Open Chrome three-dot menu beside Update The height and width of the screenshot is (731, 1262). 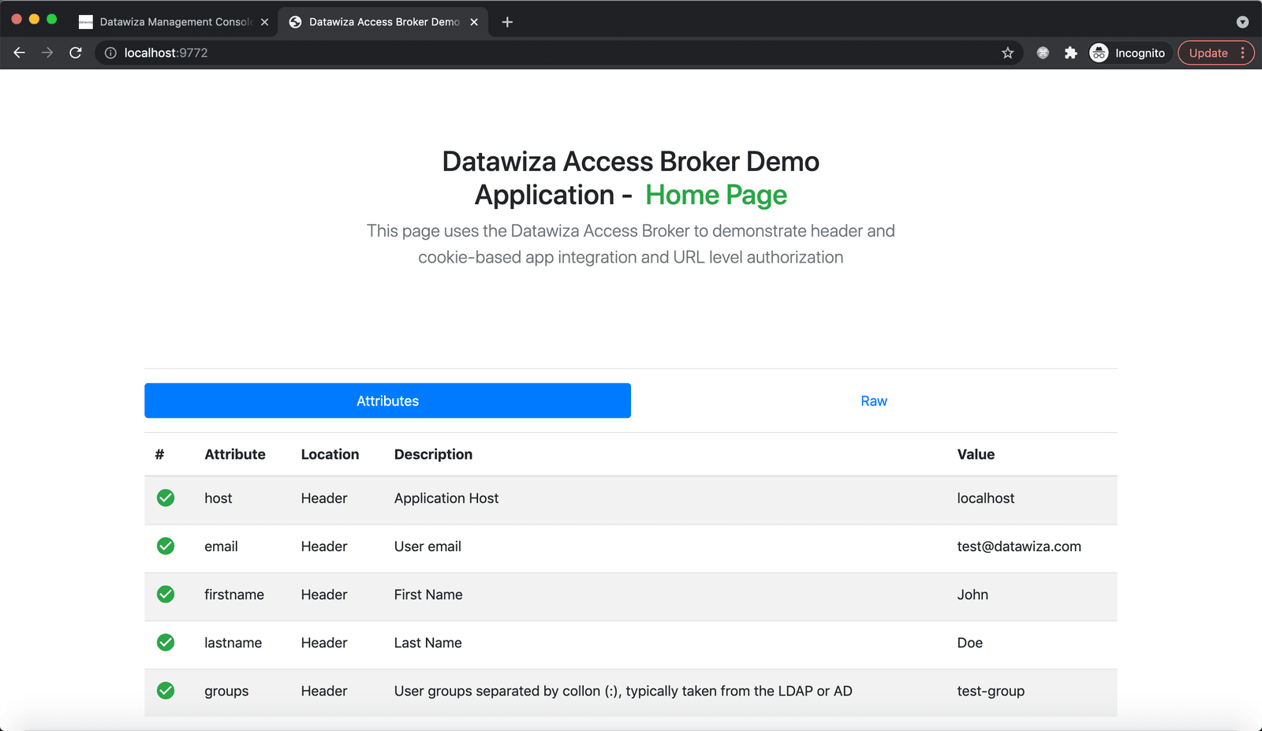pyautogui.click(x=1242, y=53)
